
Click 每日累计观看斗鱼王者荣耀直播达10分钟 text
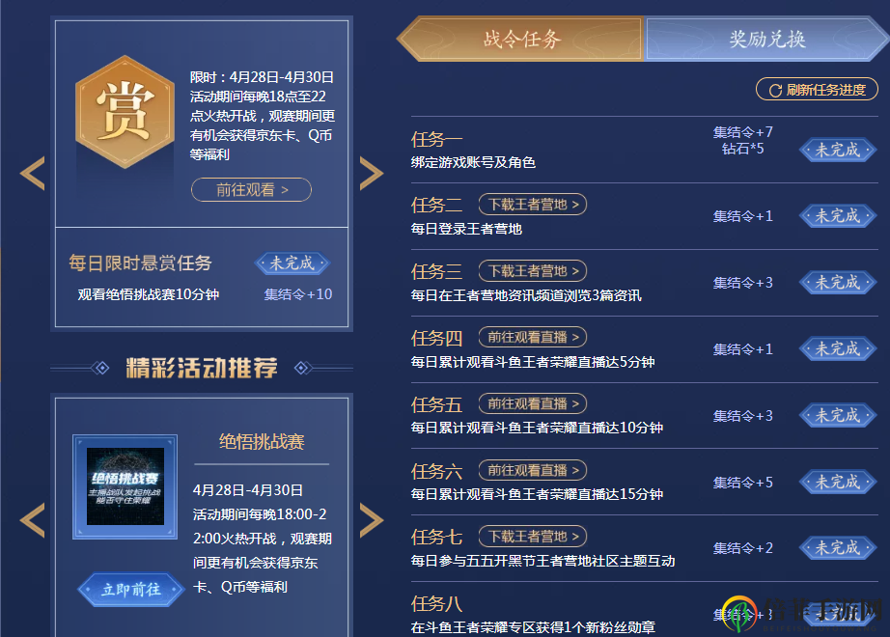pyautogui.click(x=537, y=428)
